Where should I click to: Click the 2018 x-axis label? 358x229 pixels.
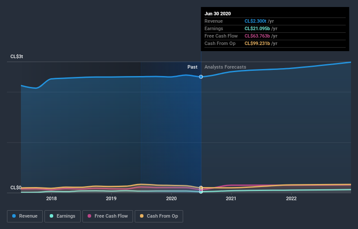[51, 198]
